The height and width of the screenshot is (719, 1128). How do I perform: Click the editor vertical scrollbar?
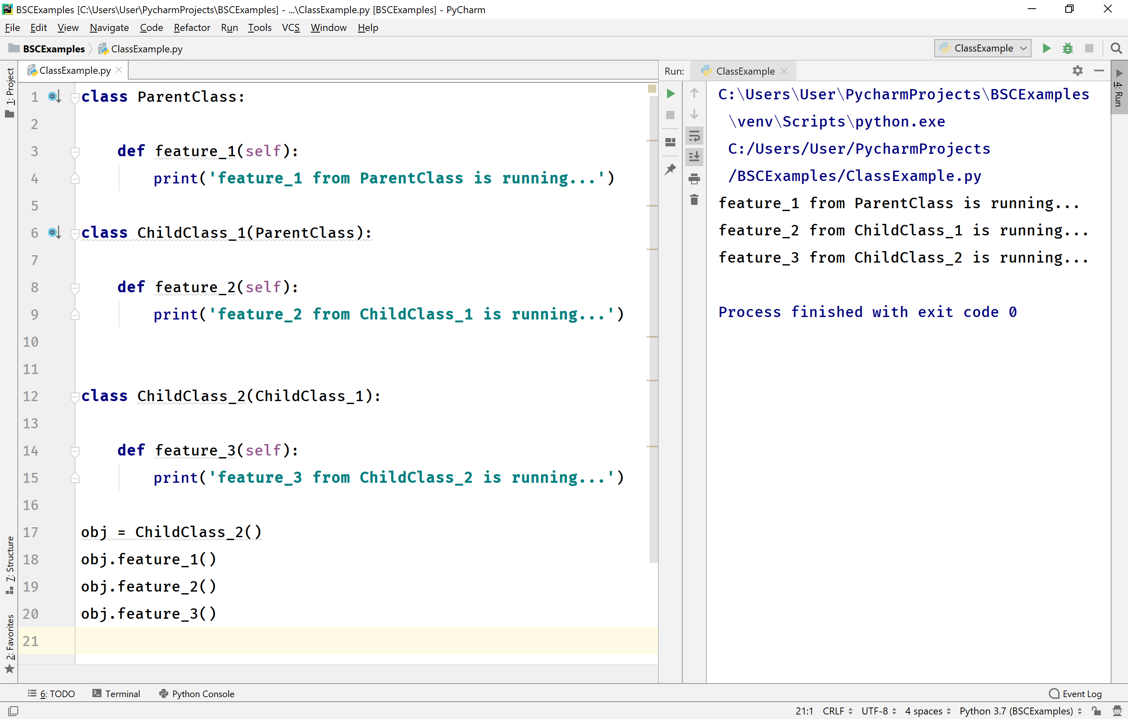click(x=653, y=328)
